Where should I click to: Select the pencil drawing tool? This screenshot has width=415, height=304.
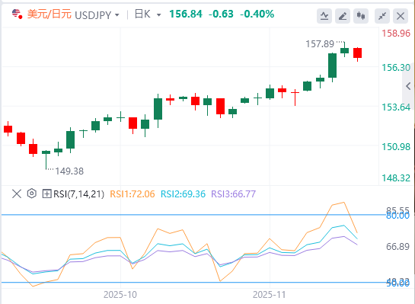click(x=343, y=16)
